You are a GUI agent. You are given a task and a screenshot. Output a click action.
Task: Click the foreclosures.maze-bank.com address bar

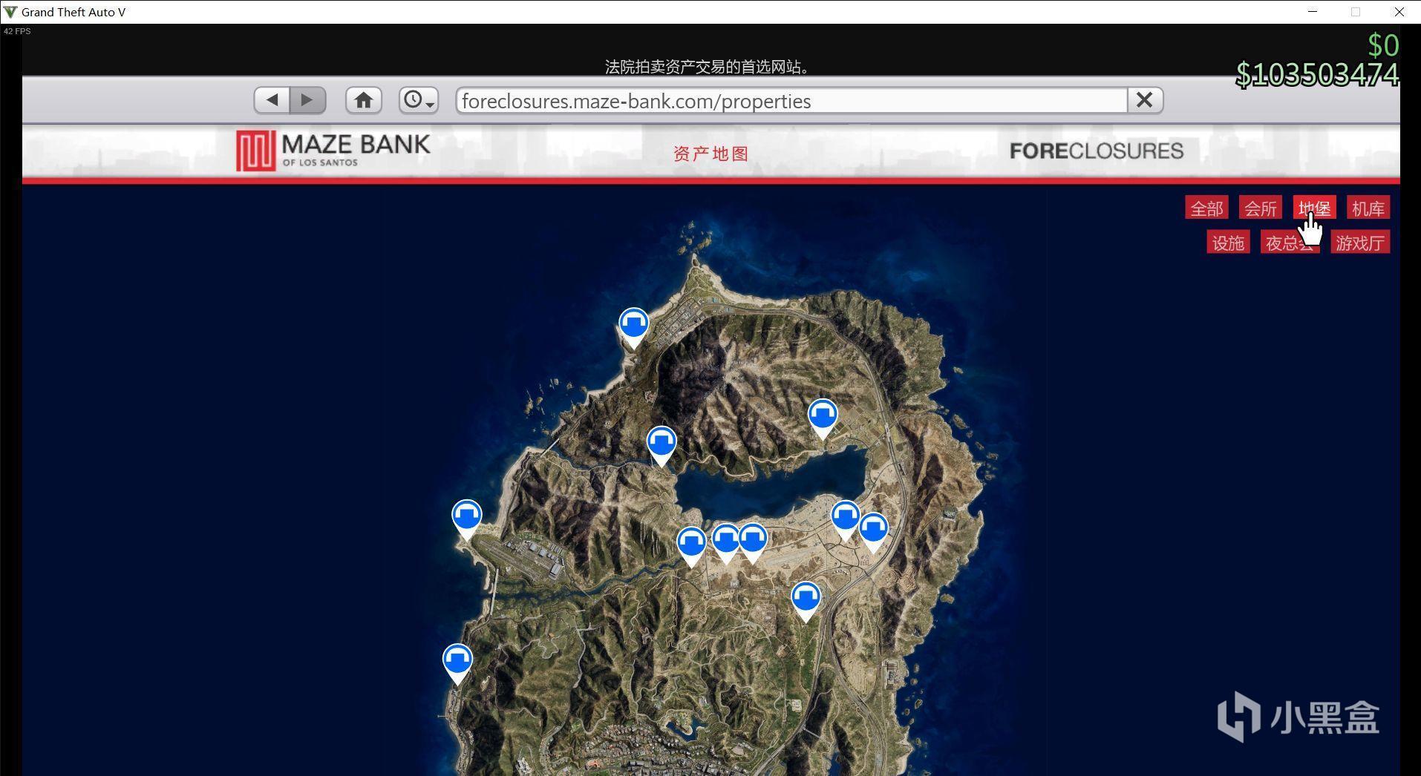791,101
